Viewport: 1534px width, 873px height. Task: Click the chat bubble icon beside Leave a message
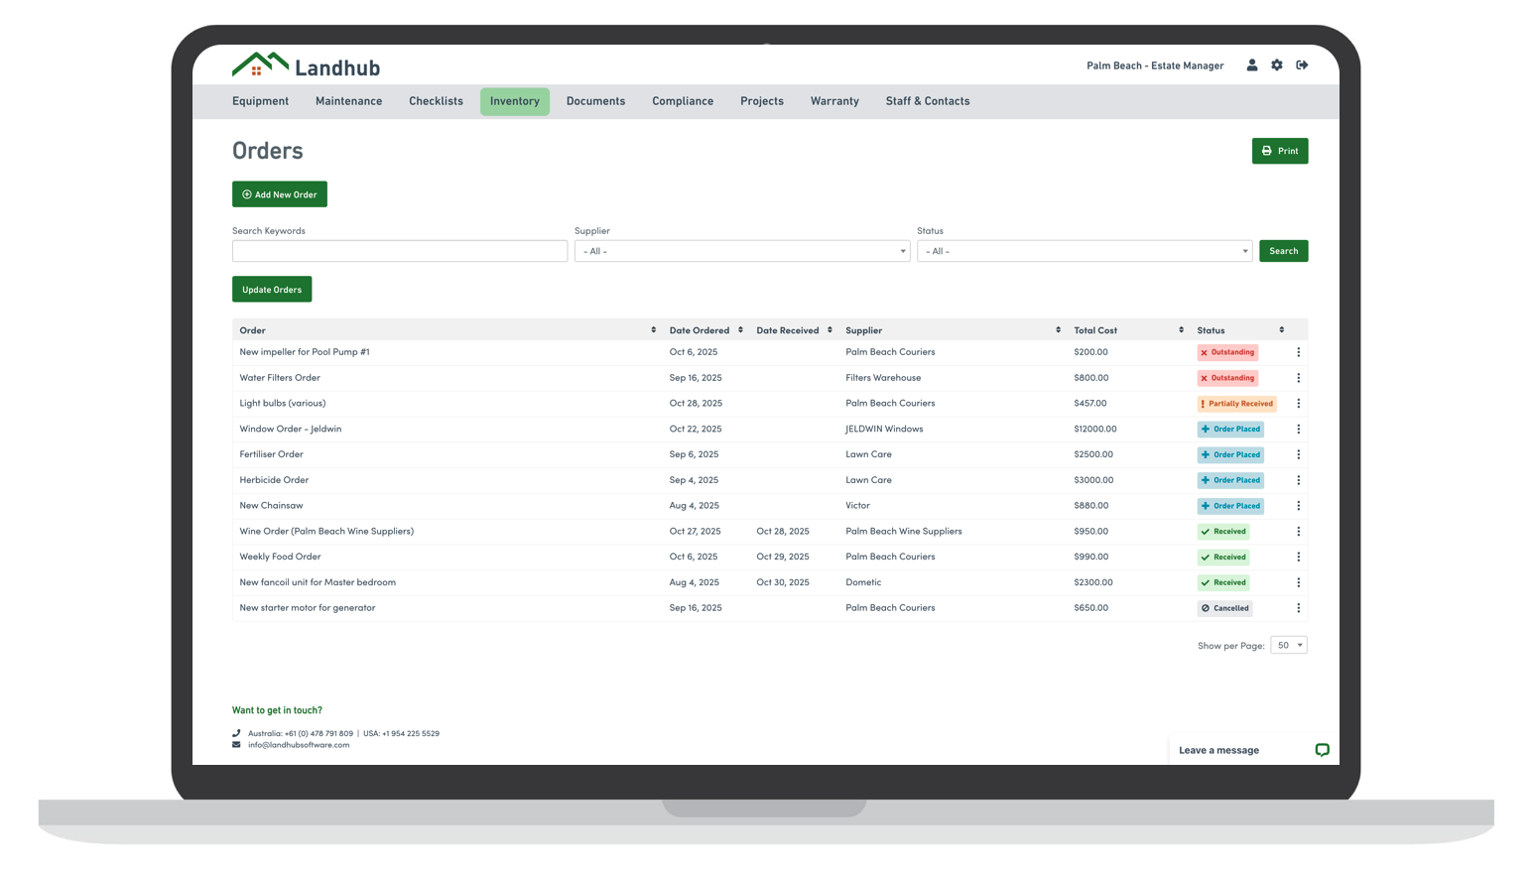[x=1322, y=750]
